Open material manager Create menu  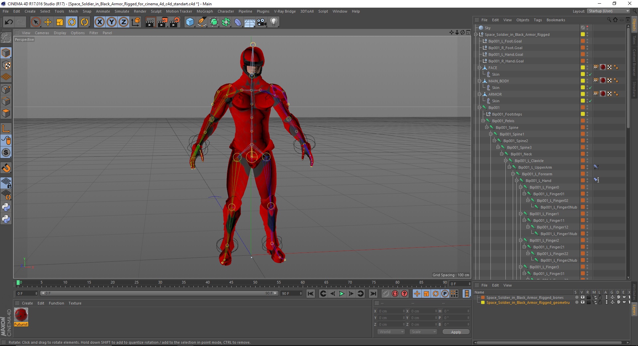tap(27, 303)
